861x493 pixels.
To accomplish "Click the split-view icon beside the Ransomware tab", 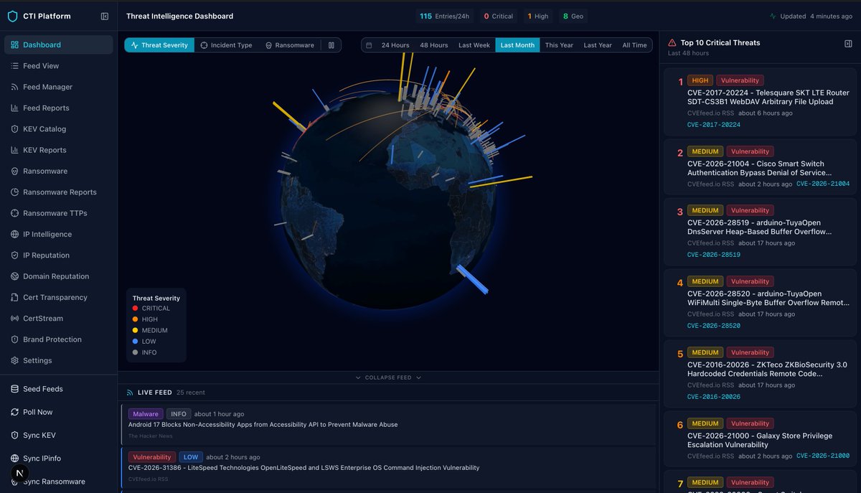I will pos(331,45).
